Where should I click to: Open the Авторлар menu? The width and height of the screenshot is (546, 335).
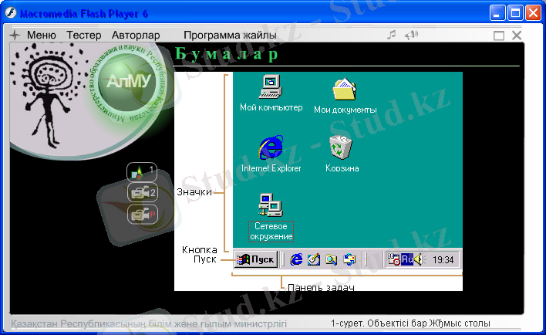pyautogui.click(x=136, y=36)
